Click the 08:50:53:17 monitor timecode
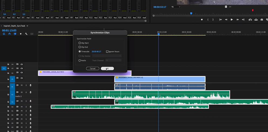Viewport: 268px width, 132px height. [160, 7]
